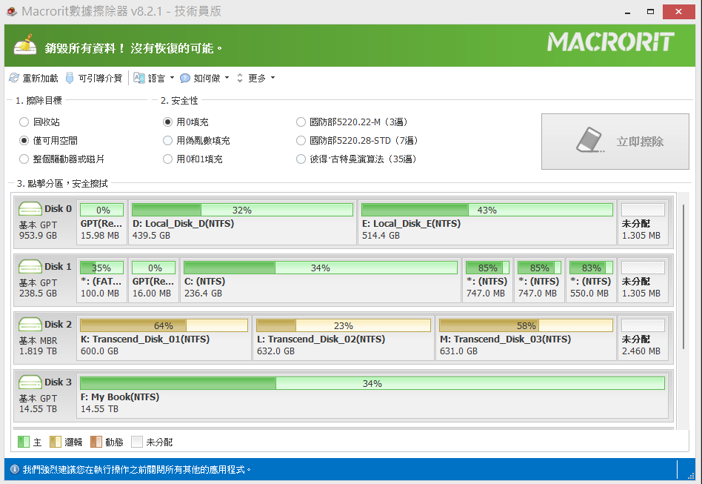Click the Wipe Now (立即擦除) button
This screenshot has height=484, width=702.
tap(620, 142)
